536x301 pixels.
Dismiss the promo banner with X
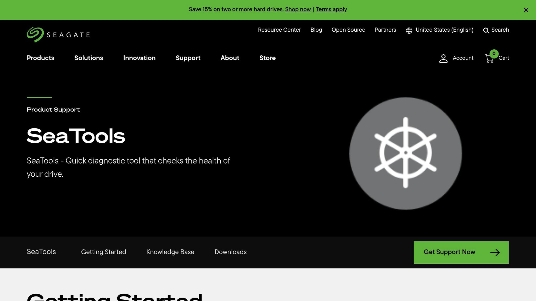[526, 10]
